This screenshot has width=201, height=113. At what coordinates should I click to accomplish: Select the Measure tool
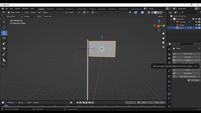4,60
